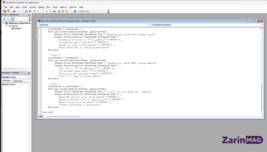This screenshot has width=267, height=152.
Task: Open the Debug menu
Action: [41, 7]
